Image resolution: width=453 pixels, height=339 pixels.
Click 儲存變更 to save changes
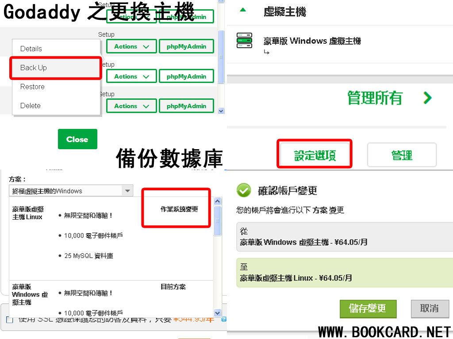point(368,309)
